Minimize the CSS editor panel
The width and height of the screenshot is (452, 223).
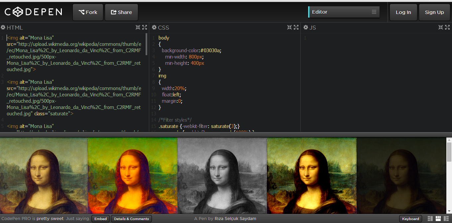pos(289,27)
